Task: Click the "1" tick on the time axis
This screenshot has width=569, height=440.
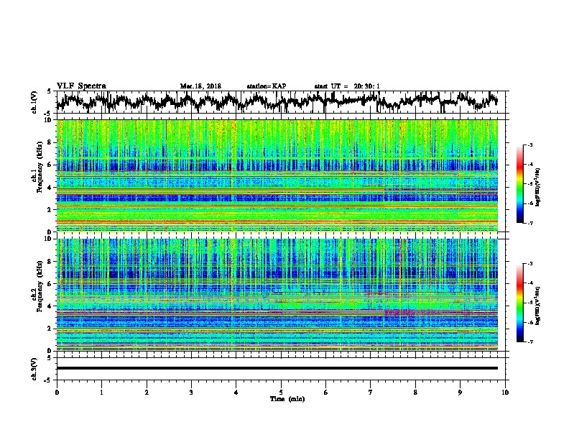Action: pyautogui.click(x=101, y=393)
